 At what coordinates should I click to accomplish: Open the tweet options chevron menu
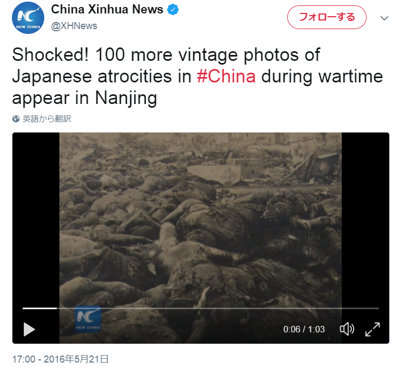click(384, 18)
